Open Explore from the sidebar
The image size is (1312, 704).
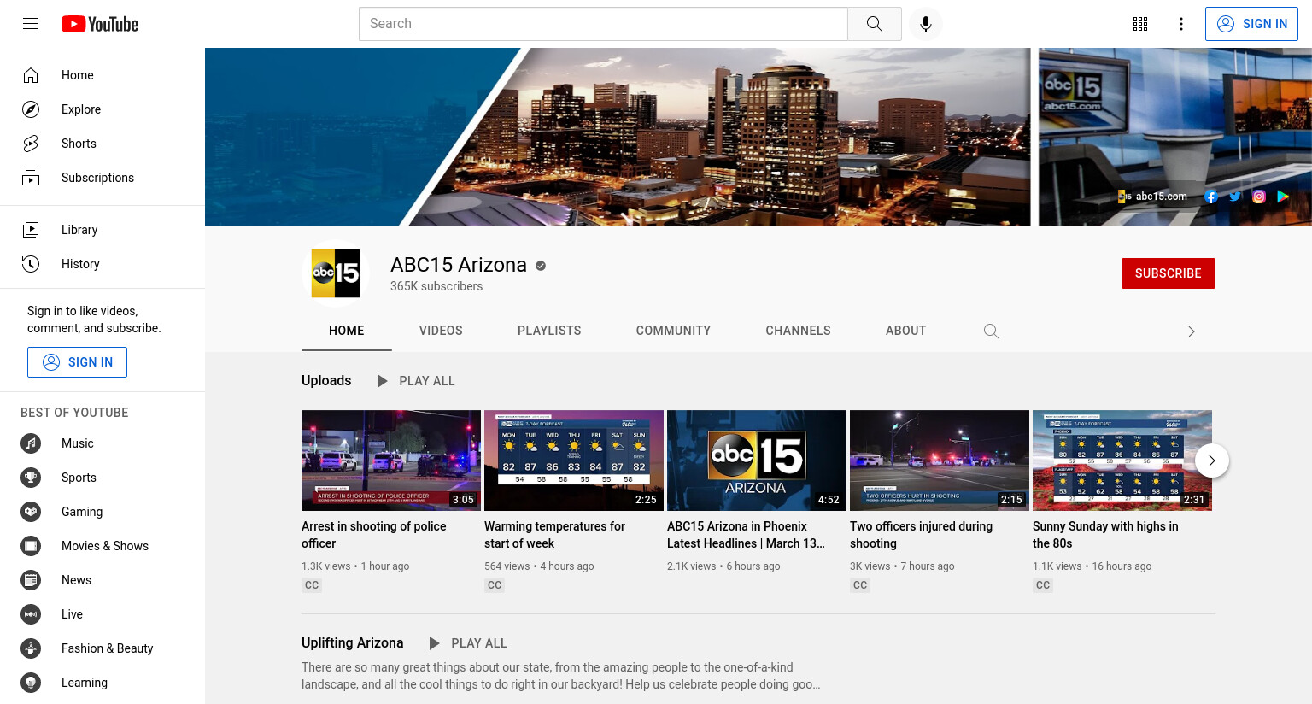(x=102, y=109)
